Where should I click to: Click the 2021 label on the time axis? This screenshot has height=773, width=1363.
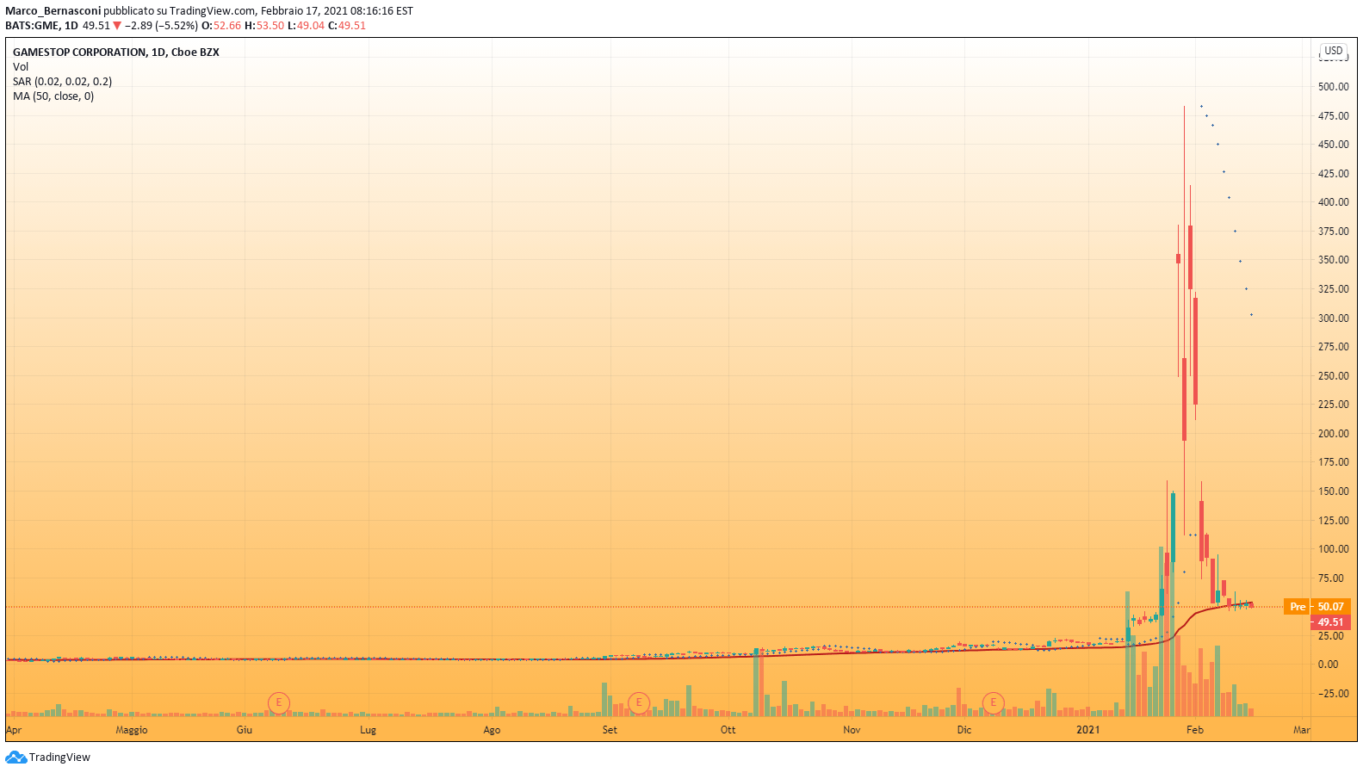click(1088, 730)
